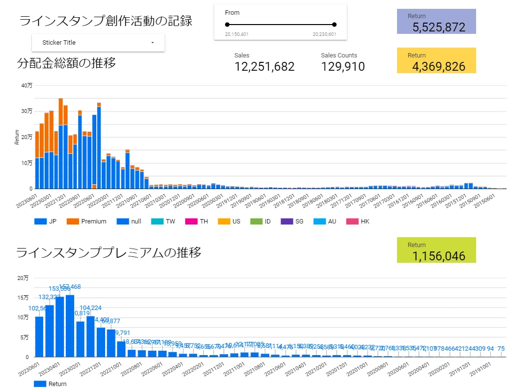This screenshot has height=390, width=511.
Task: Click the ラインスタンププレミアムの推移 heading
Action: click(x=109, y=253)
